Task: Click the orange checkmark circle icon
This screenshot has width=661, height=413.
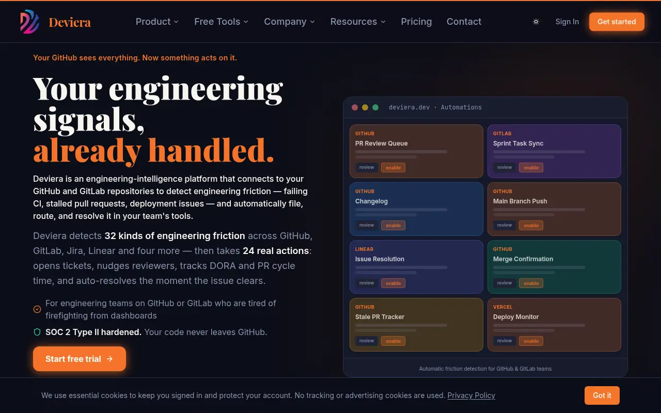Action: 37,309
